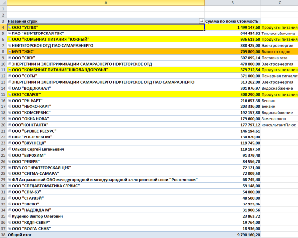298x238 pixels.
Task: Select column C header
Action: (279, 3)
